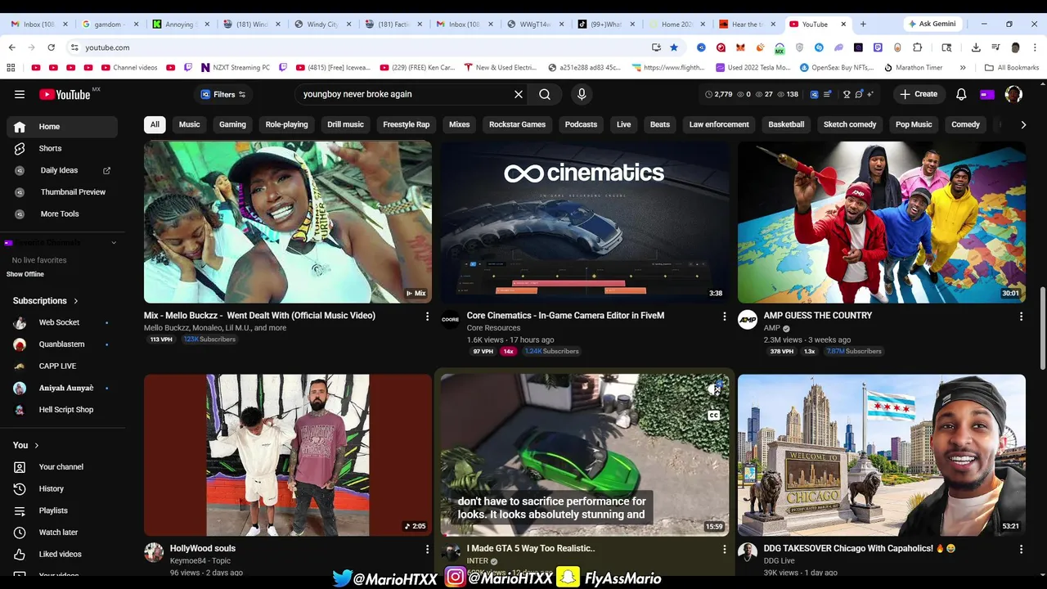Open Your channel in the sidebar

point(63,467)
